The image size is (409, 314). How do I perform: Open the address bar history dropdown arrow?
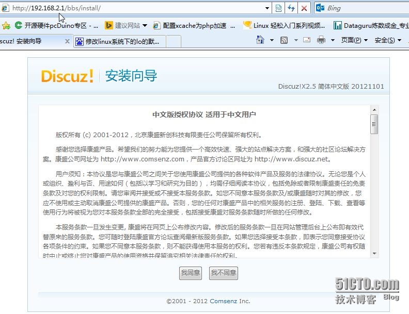click(x=267, y=8)
